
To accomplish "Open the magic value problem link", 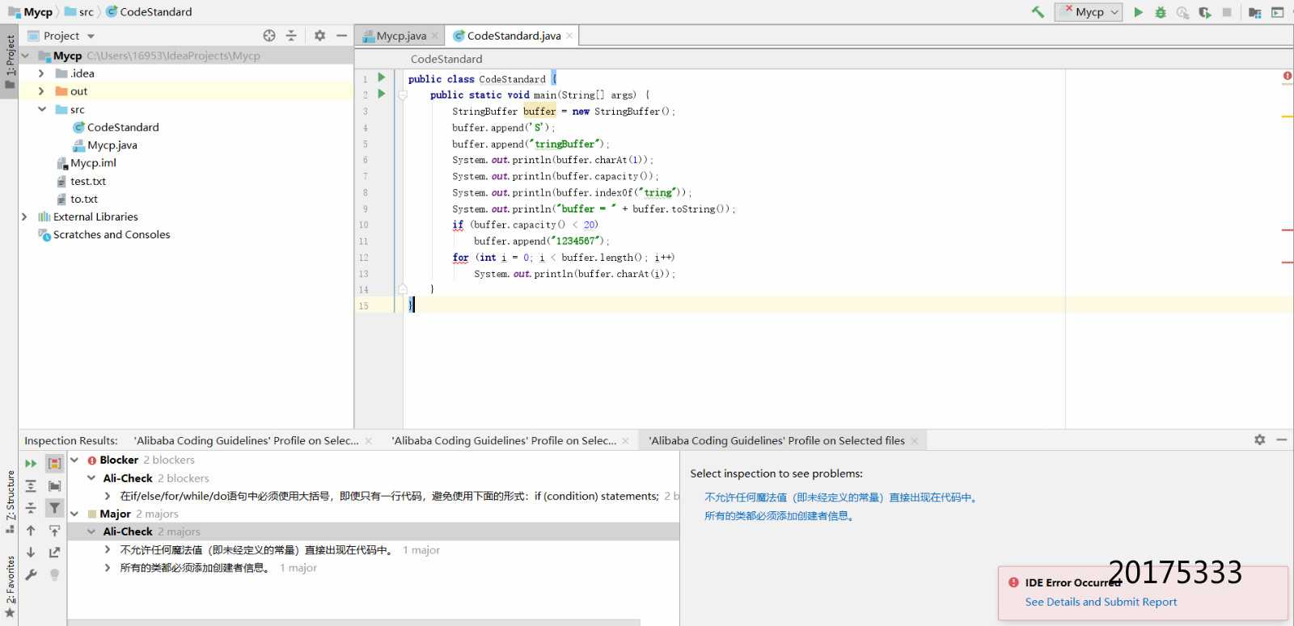I will (x=842, y=498).
